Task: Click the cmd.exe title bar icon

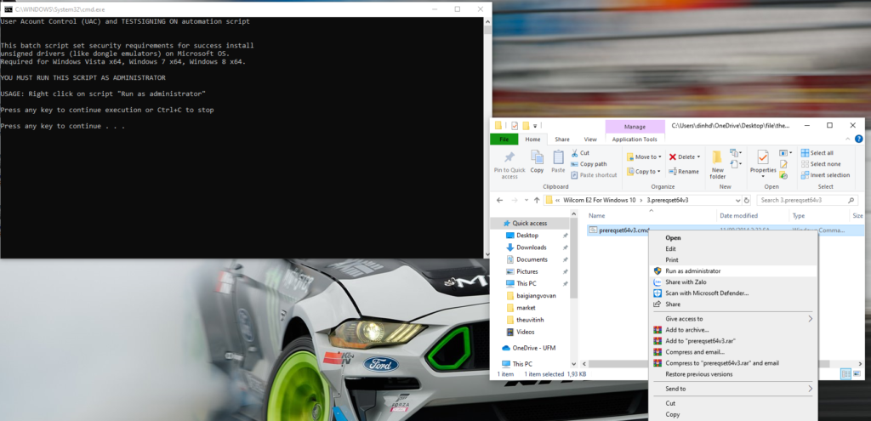Action: pyautogui.click(x=8, y=9)
